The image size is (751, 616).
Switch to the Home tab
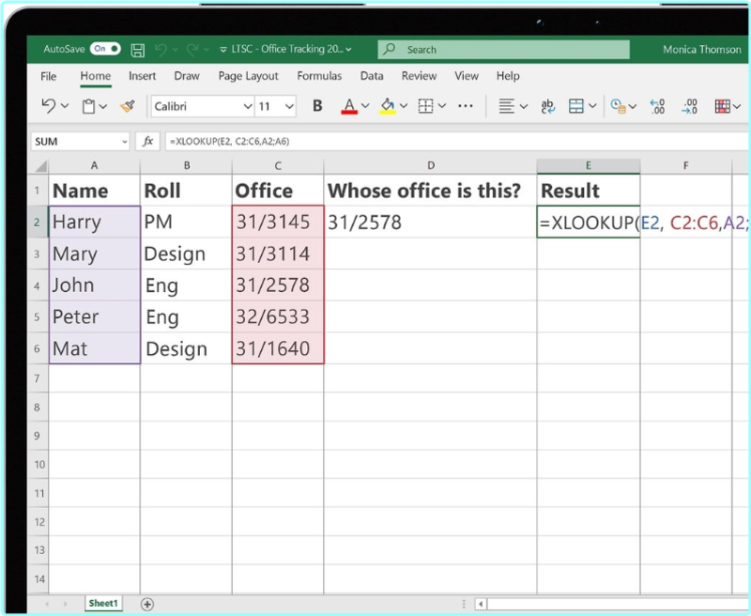point(96,76)
